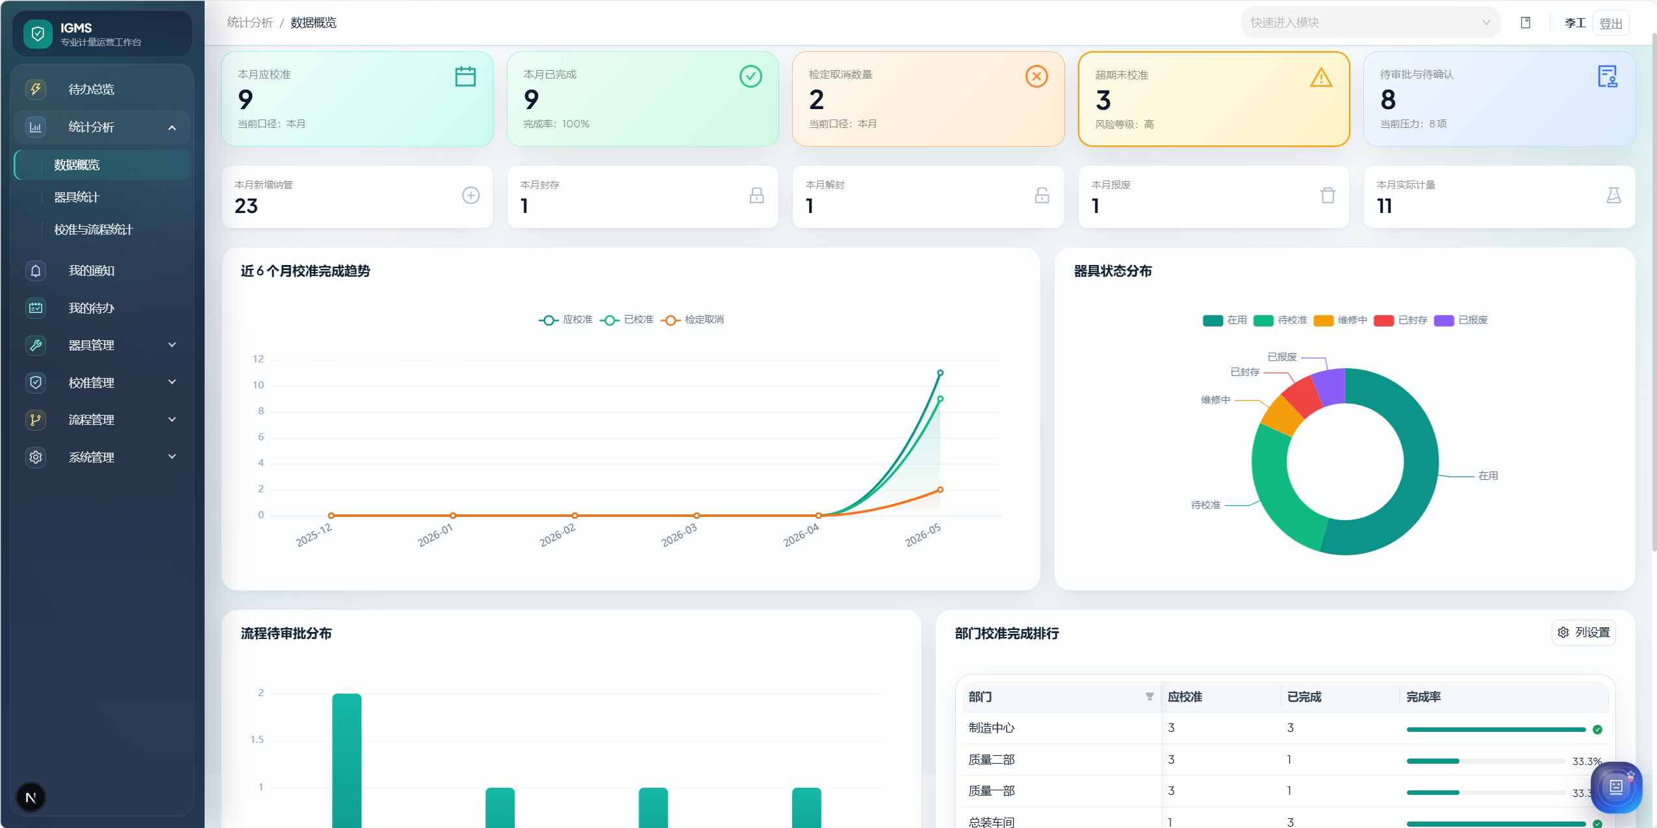
Task: Open the 超期未校准 summary card
Action: point(1214,99)
